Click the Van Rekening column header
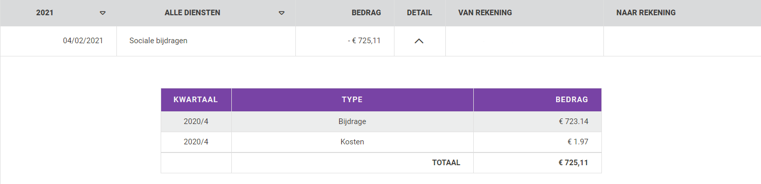The height and width of the screenshot is (184, 761). tap(485, 13)
